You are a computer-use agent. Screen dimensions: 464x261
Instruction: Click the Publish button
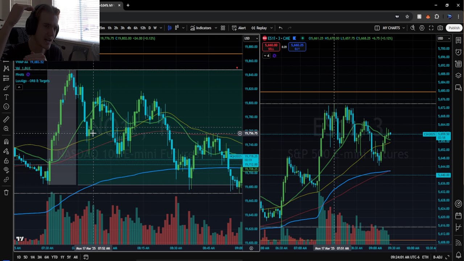tap(454, 28)
